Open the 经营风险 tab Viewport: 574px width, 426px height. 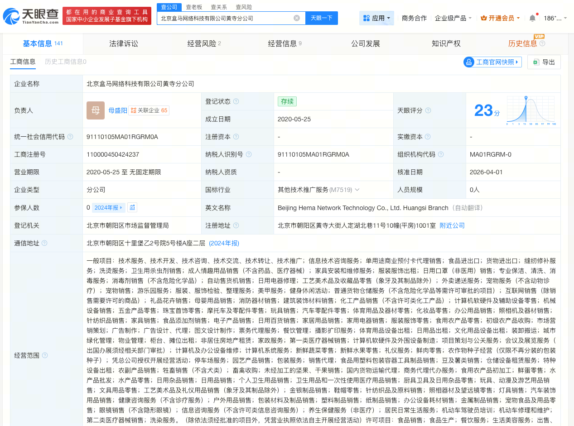[204, 43]
